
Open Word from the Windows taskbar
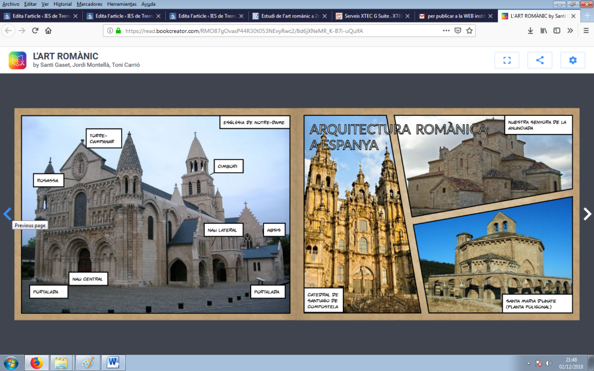pyautogui.click(x=114, y=363)
